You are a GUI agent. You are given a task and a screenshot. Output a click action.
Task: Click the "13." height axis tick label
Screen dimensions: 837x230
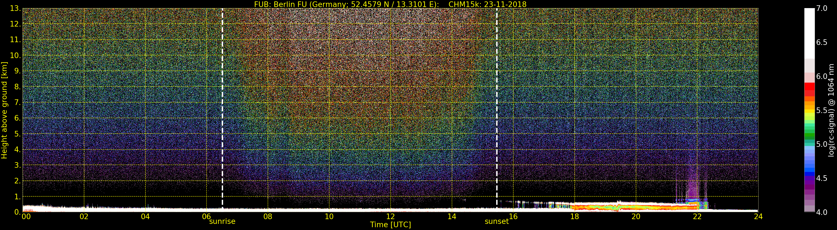15,8
